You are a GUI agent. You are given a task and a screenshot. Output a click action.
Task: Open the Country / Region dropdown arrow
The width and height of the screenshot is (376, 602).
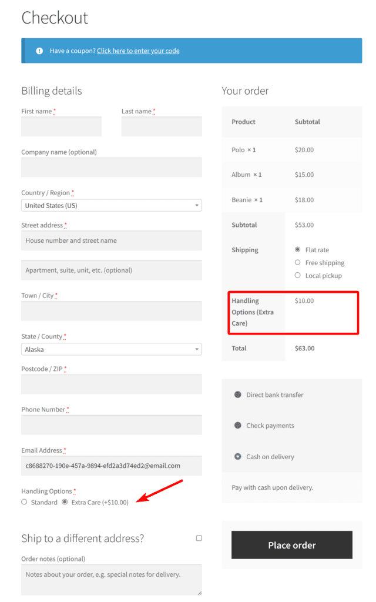tap(196, 205)
